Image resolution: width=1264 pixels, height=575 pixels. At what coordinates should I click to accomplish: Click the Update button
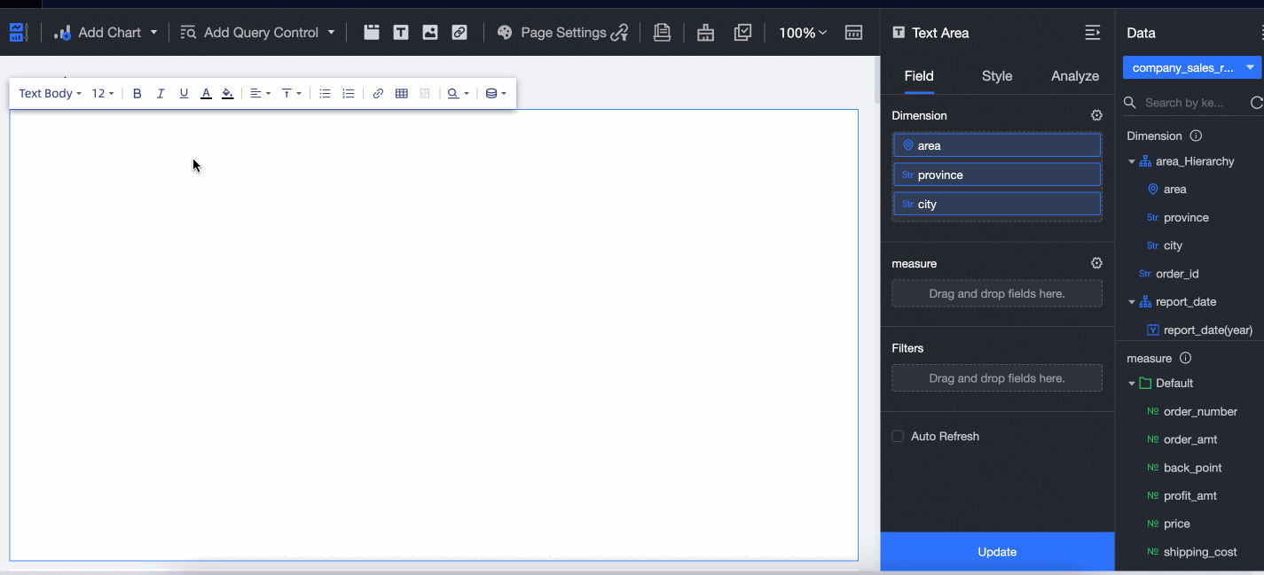(996, 551)
